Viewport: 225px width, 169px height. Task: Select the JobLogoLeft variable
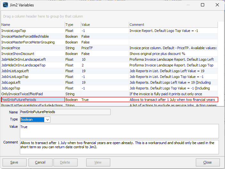[11, 82]
